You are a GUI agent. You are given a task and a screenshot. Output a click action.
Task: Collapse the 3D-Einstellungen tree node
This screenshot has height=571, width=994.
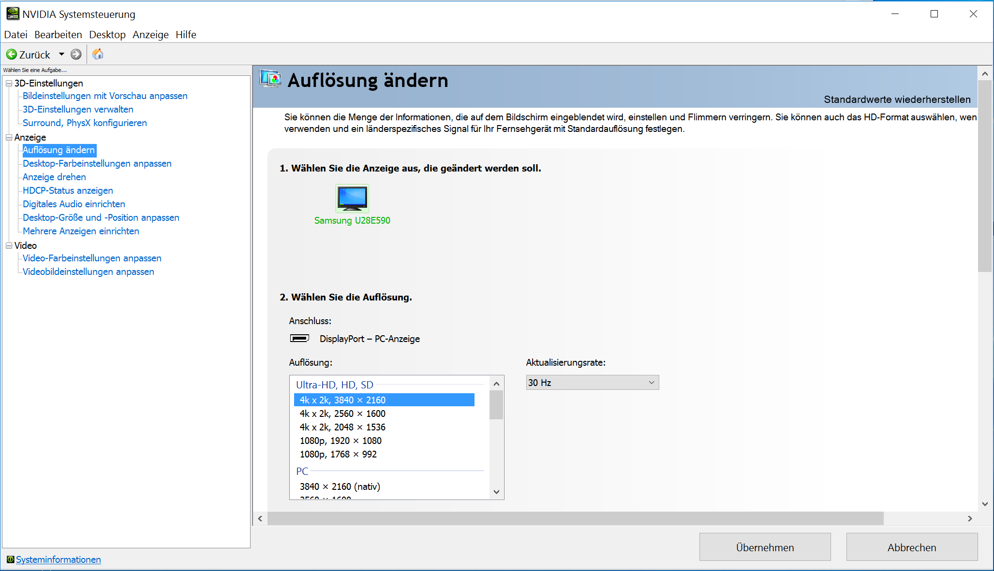[9, 83]
